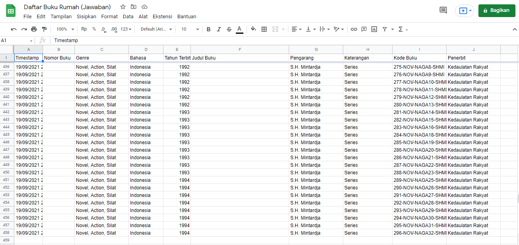The height and width of the screenshot is (245, 519).
Task: Open the Ekstensi menu
Action: click(x=162, y=17)
